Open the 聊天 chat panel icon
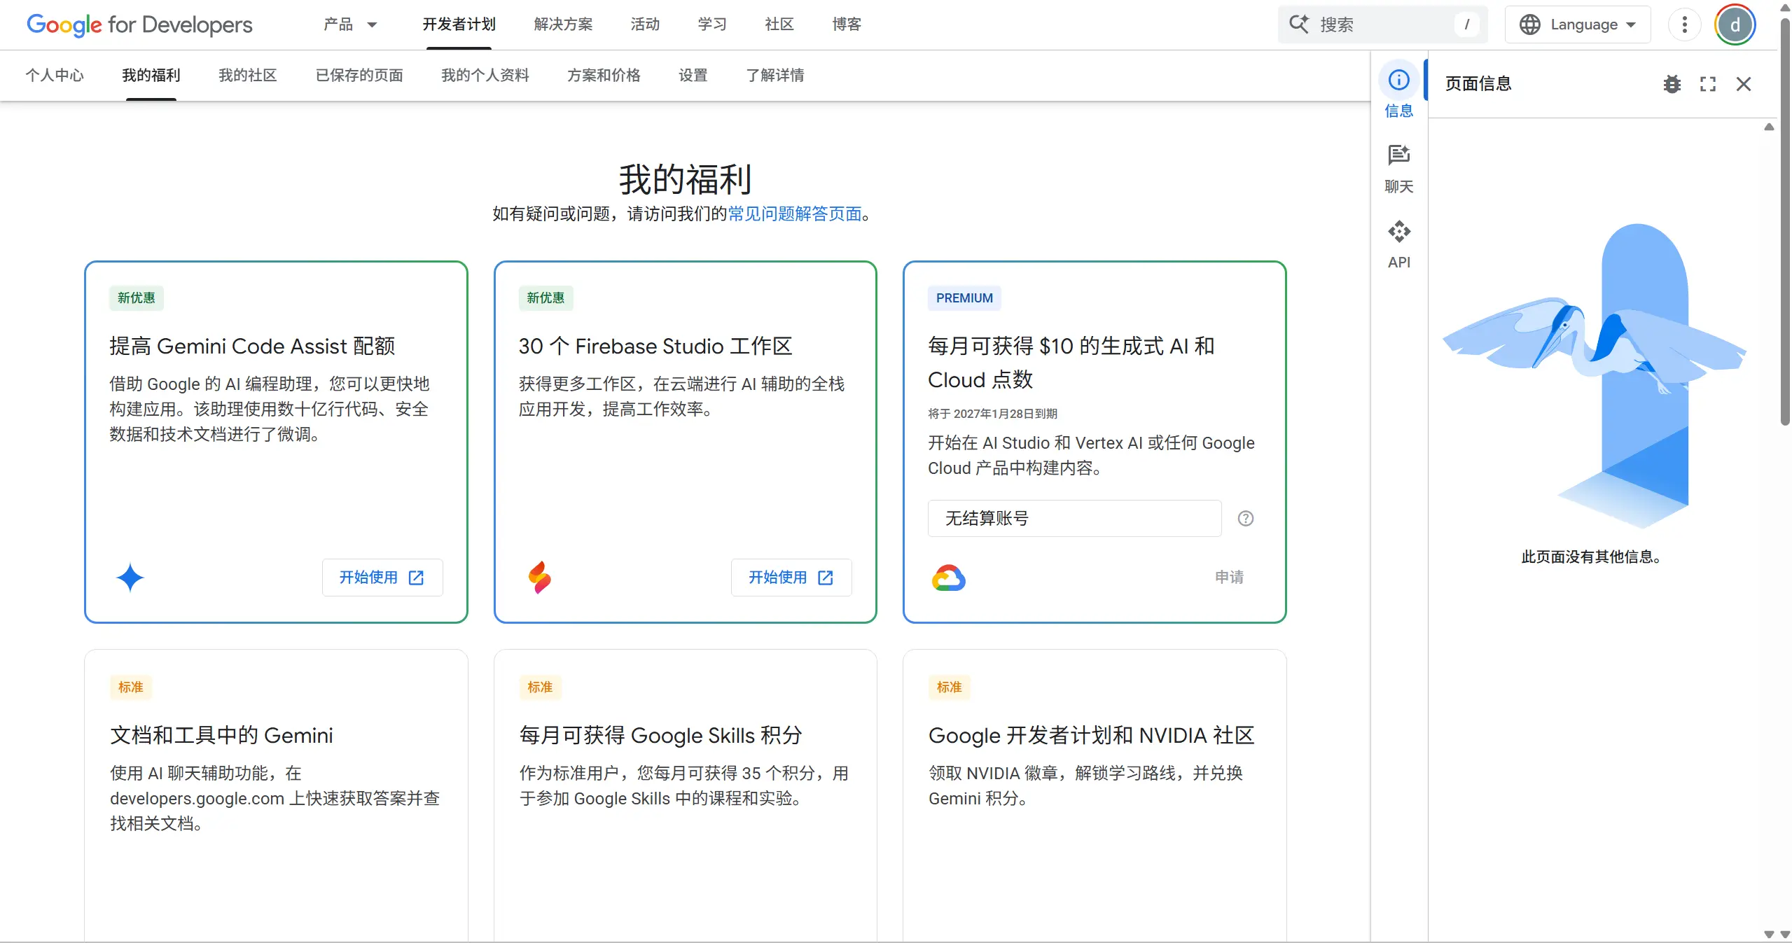Viewport: 1792px width, 943px height. (x=1398, y=155)
